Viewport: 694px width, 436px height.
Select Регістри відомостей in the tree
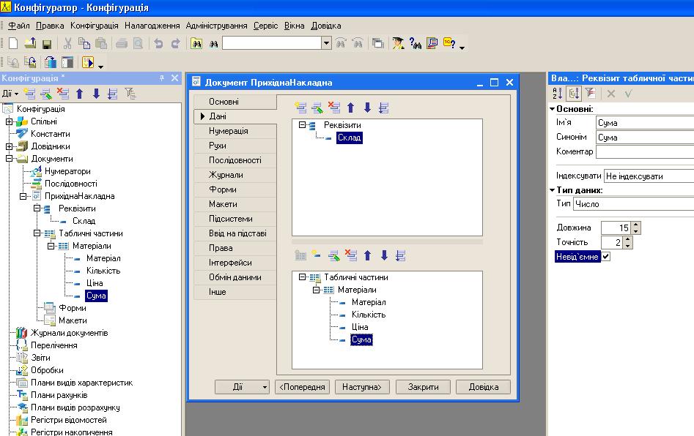coord(69,420)
